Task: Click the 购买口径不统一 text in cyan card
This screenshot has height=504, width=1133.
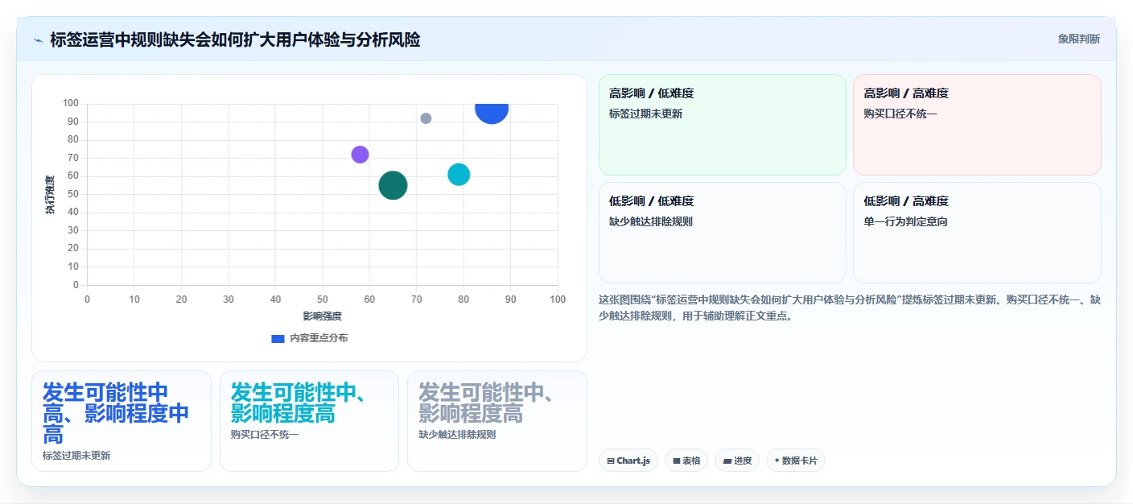Action: pos(265,435)
